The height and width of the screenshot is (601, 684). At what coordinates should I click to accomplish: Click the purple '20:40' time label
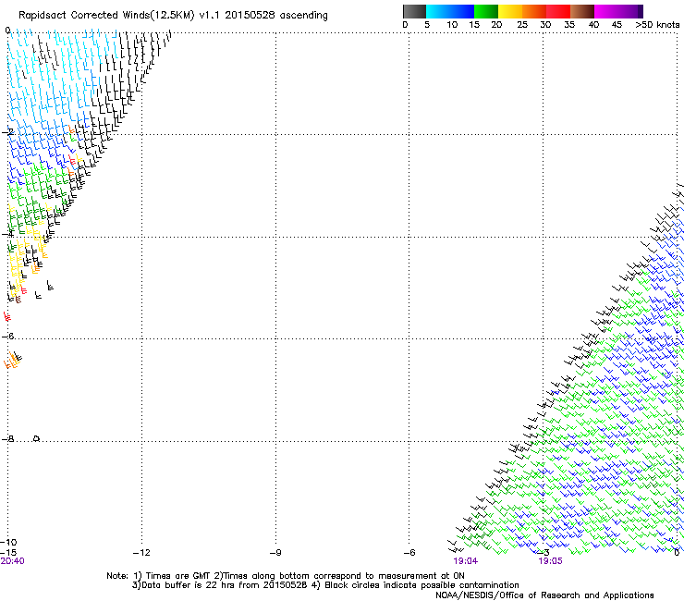pyautogui.click(x=13, y=561)
